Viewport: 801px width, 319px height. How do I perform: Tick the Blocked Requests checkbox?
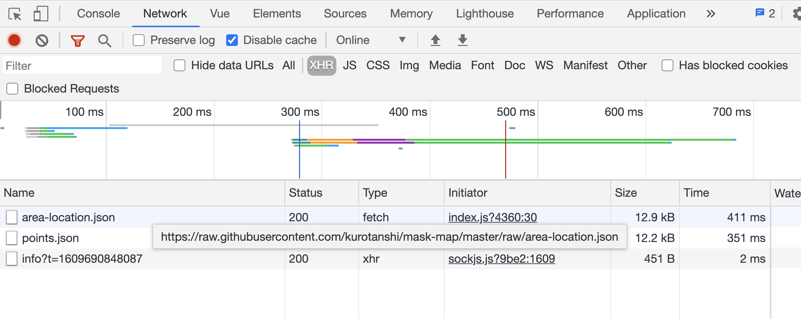(12, 89)
